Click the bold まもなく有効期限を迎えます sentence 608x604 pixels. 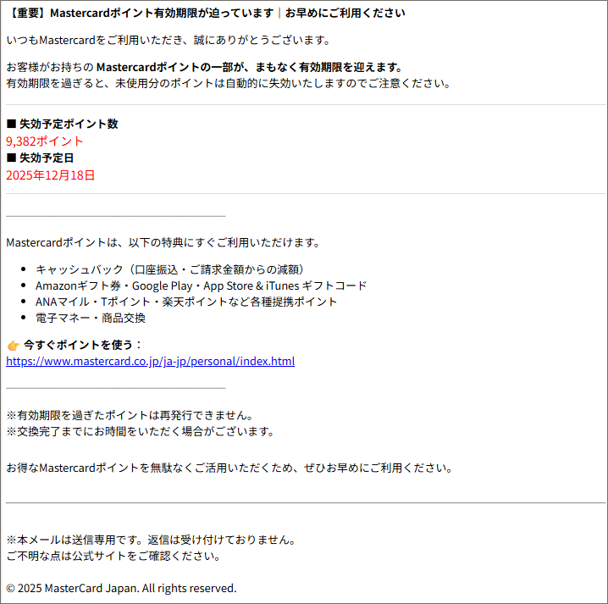(x=249, y=67)
